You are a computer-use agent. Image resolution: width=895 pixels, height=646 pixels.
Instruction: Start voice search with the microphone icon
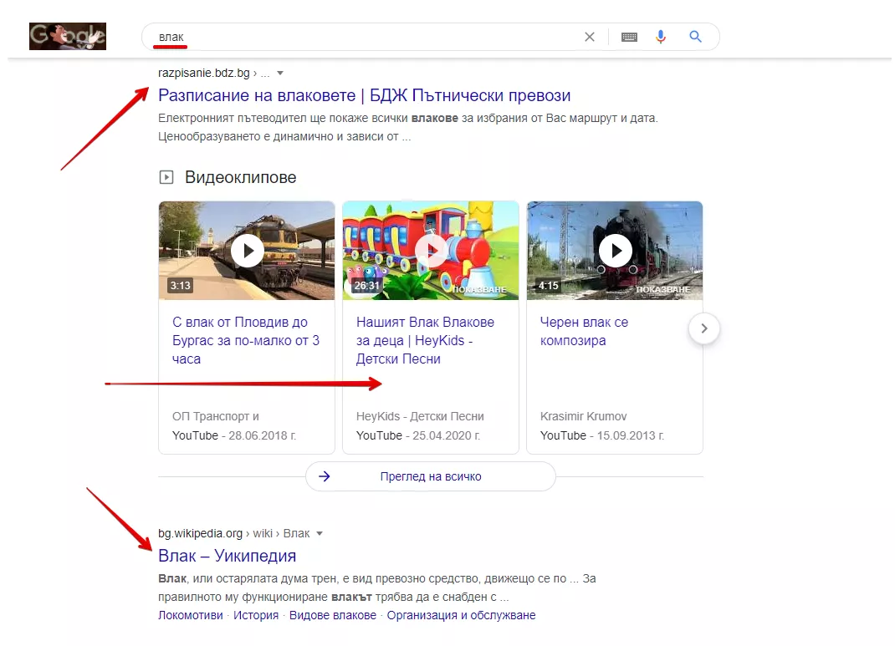point(661,37)
